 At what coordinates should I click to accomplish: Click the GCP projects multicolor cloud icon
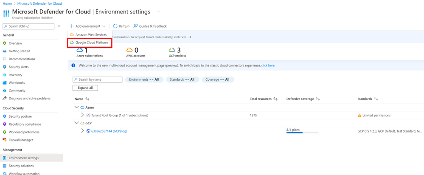pos(172,50)
